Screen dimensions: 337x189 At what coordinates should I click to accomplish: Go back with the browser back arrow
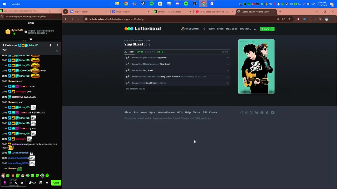(66, 19)
